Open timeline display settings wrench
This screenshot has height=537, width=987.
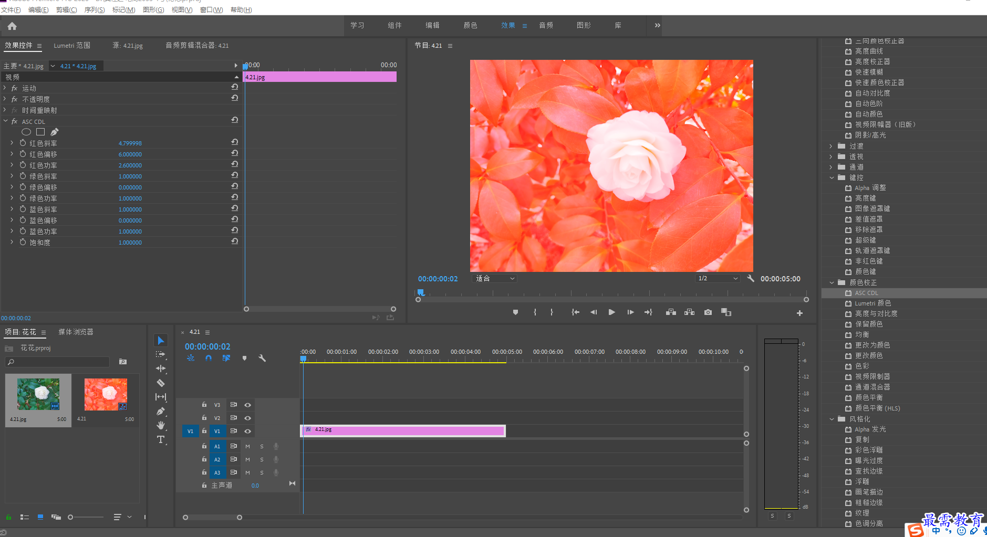(x=262, y=358)
